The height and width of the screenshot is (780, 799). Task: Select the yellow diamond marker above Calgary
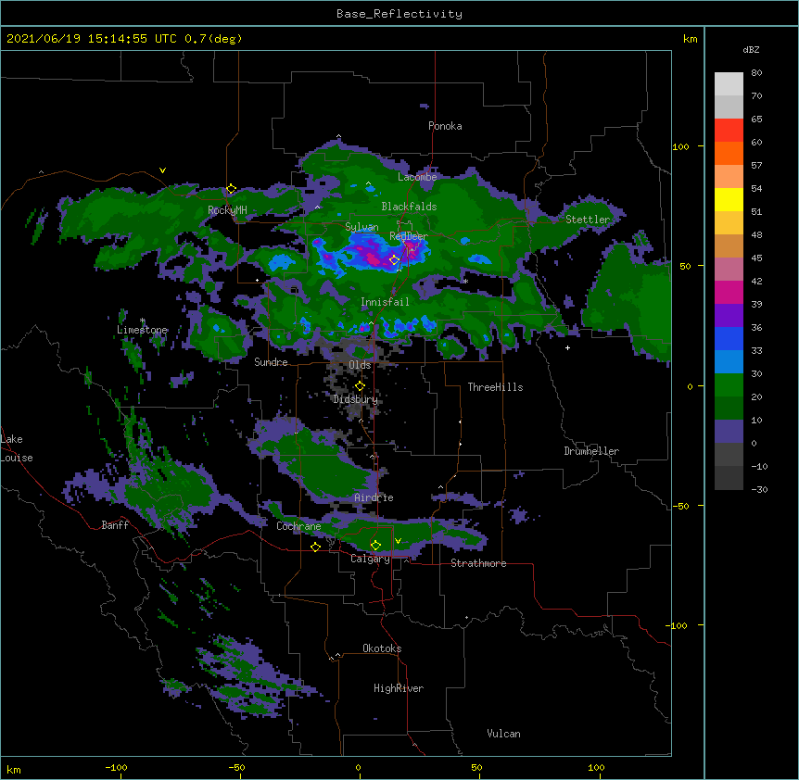point(375,546)
